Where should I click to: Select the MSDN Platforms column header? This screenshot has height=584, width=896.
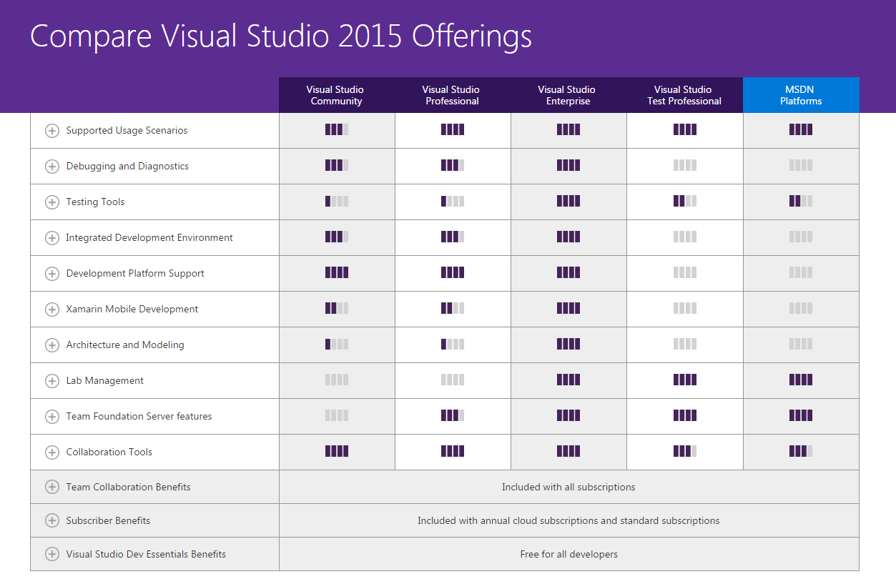pos(801,95)
